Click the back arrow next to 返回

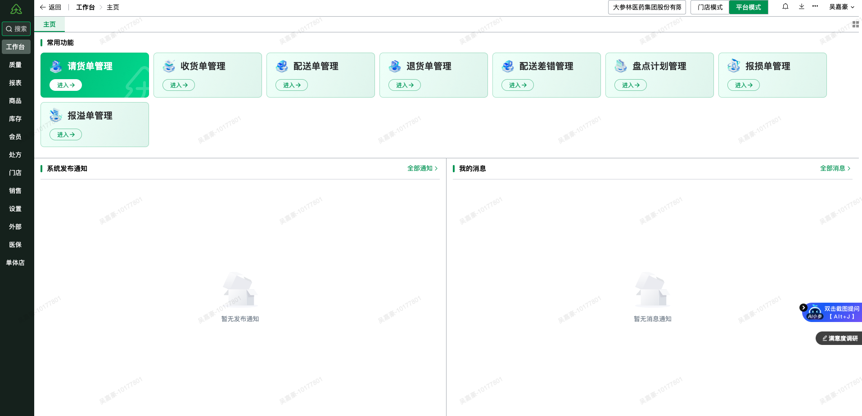tap(42, 7)
